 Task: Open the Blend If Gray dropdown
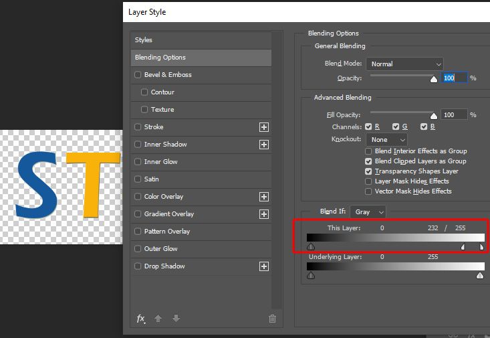click(x=368, y=212)
